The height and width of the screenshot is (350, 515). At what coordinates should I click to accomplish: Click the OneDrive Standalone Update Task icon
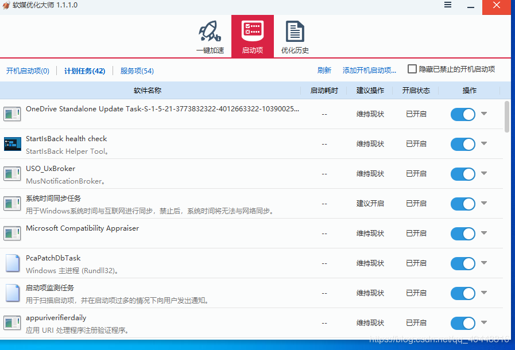coord(12,114)
